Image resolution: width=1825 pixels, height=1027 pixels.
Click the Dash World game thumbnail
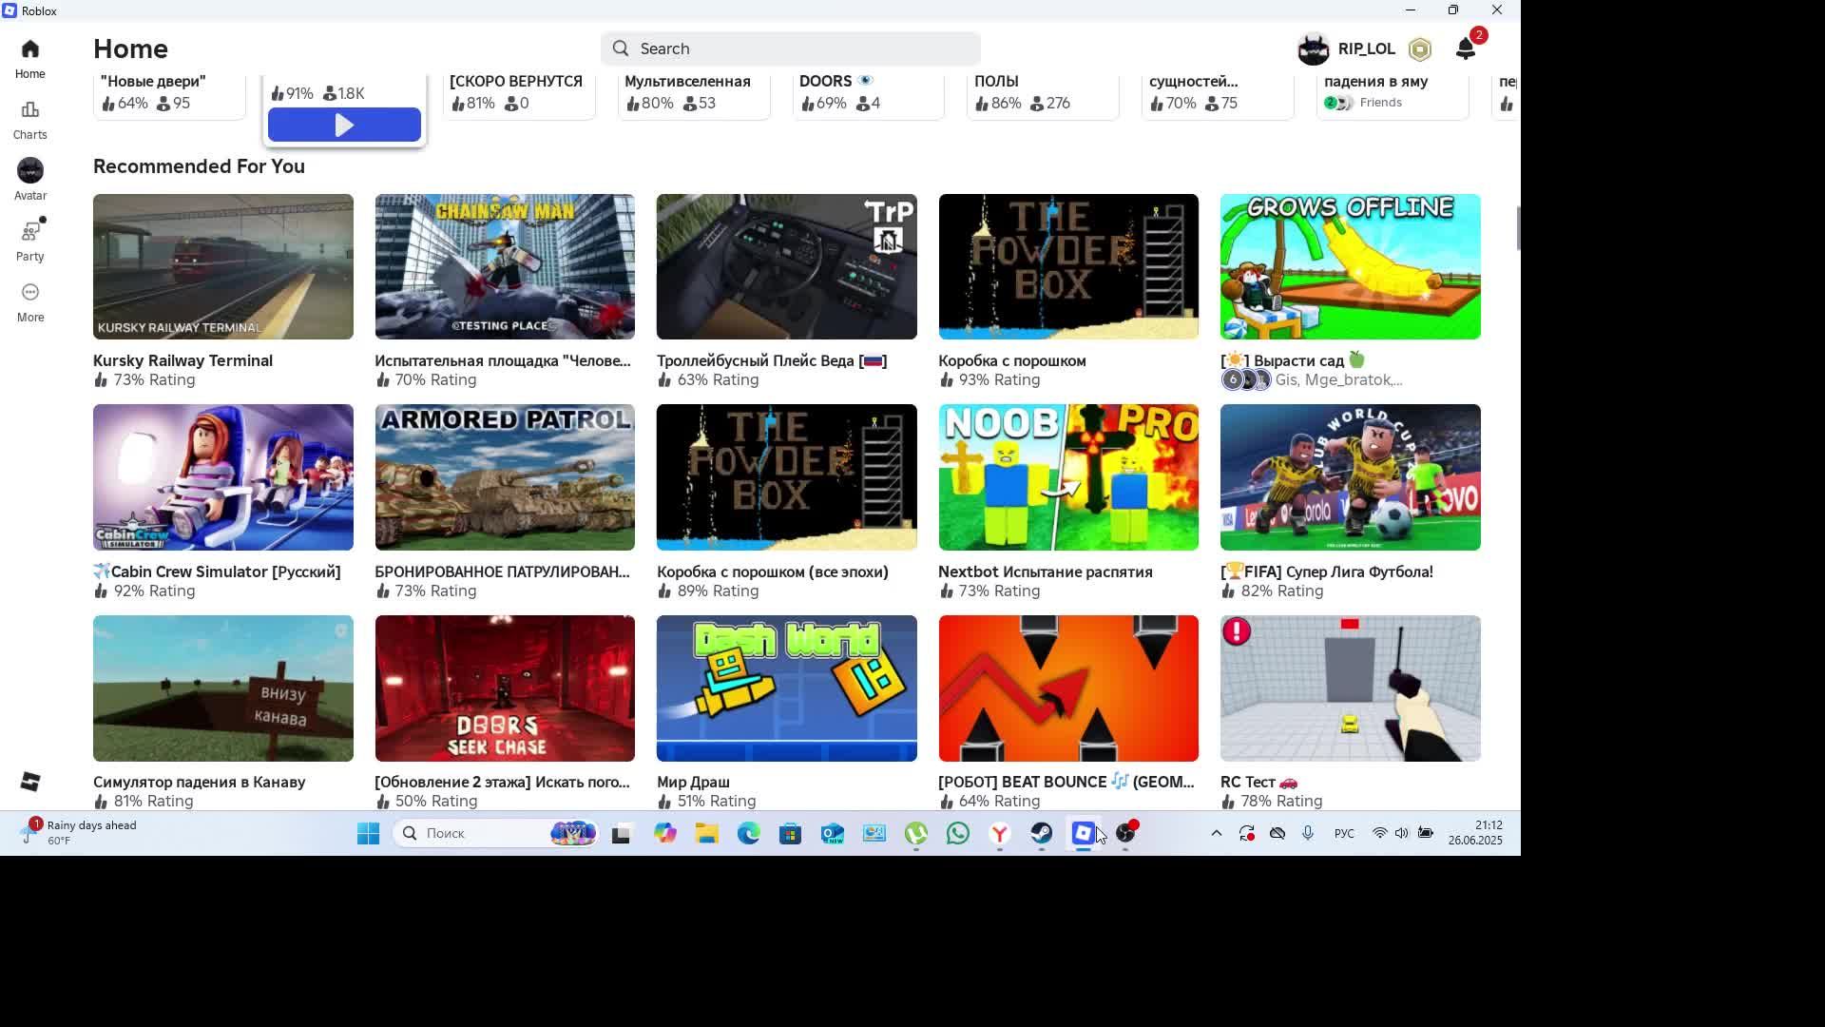pyautogui.click(x=786, y=688)
